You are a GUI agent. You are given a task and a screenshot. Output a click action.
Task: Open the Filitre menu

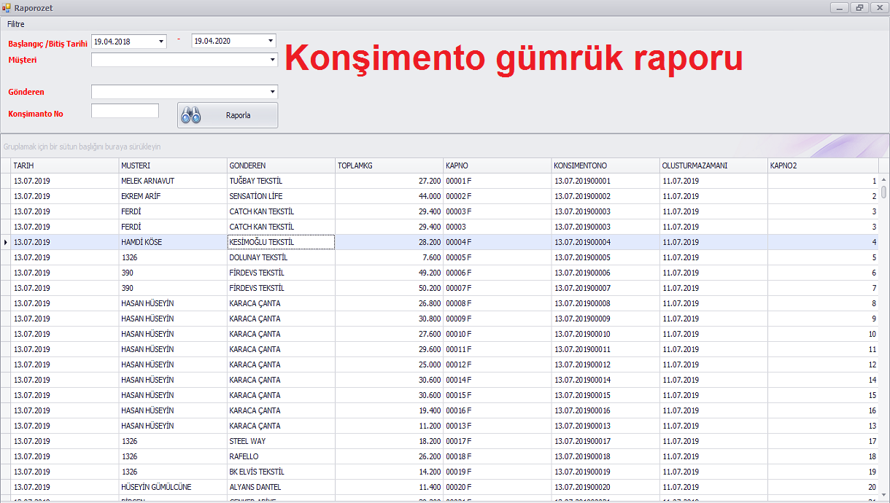pyautogui.click(x=16, y=24)
